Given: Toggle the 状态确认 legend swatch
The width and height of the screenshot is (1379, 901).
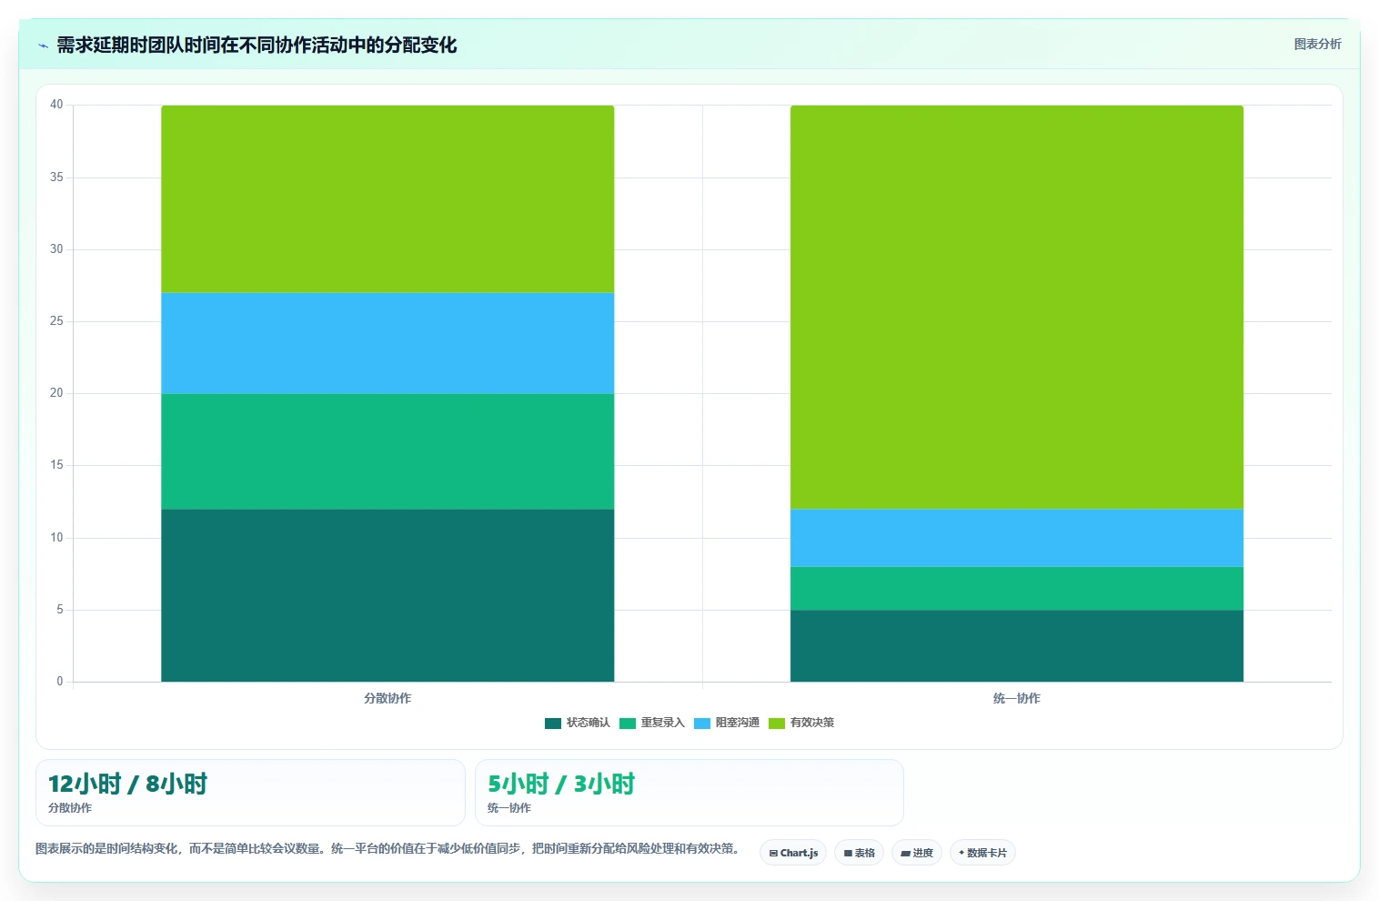Looking at the screenshot, I should [553, 724].
